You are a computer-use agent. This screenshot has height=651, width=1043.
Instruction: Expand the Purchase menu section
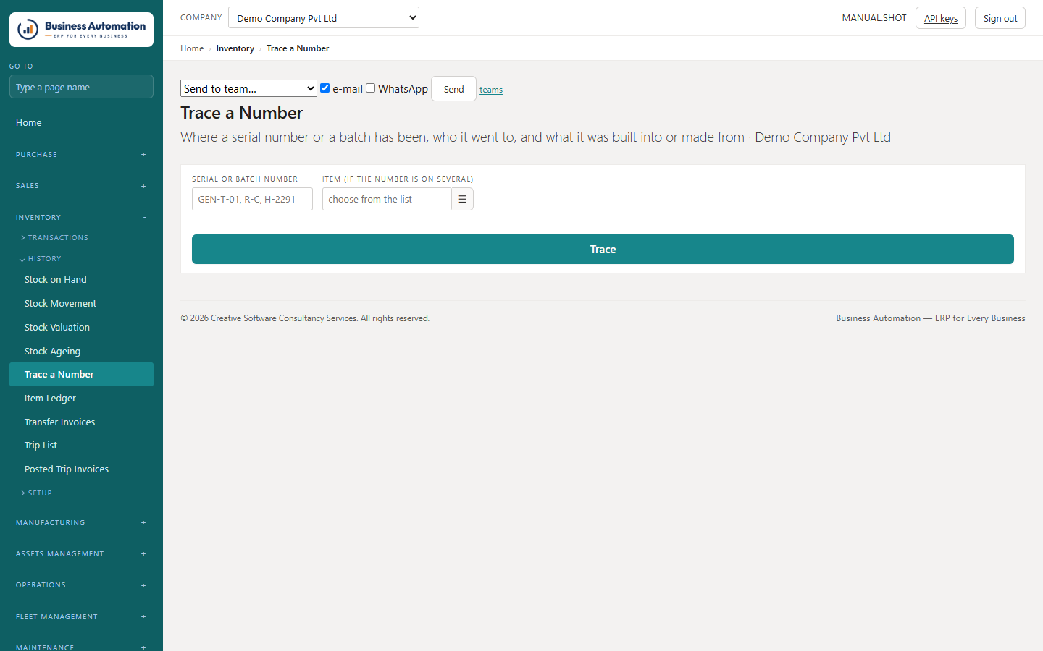[x=81, y=155]
